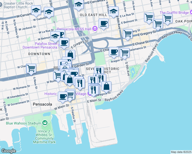Open grocery cart marker just above E Gregory St label
Image resolution: width=192 pixels, height=154 pixels.
click(158, 24)
